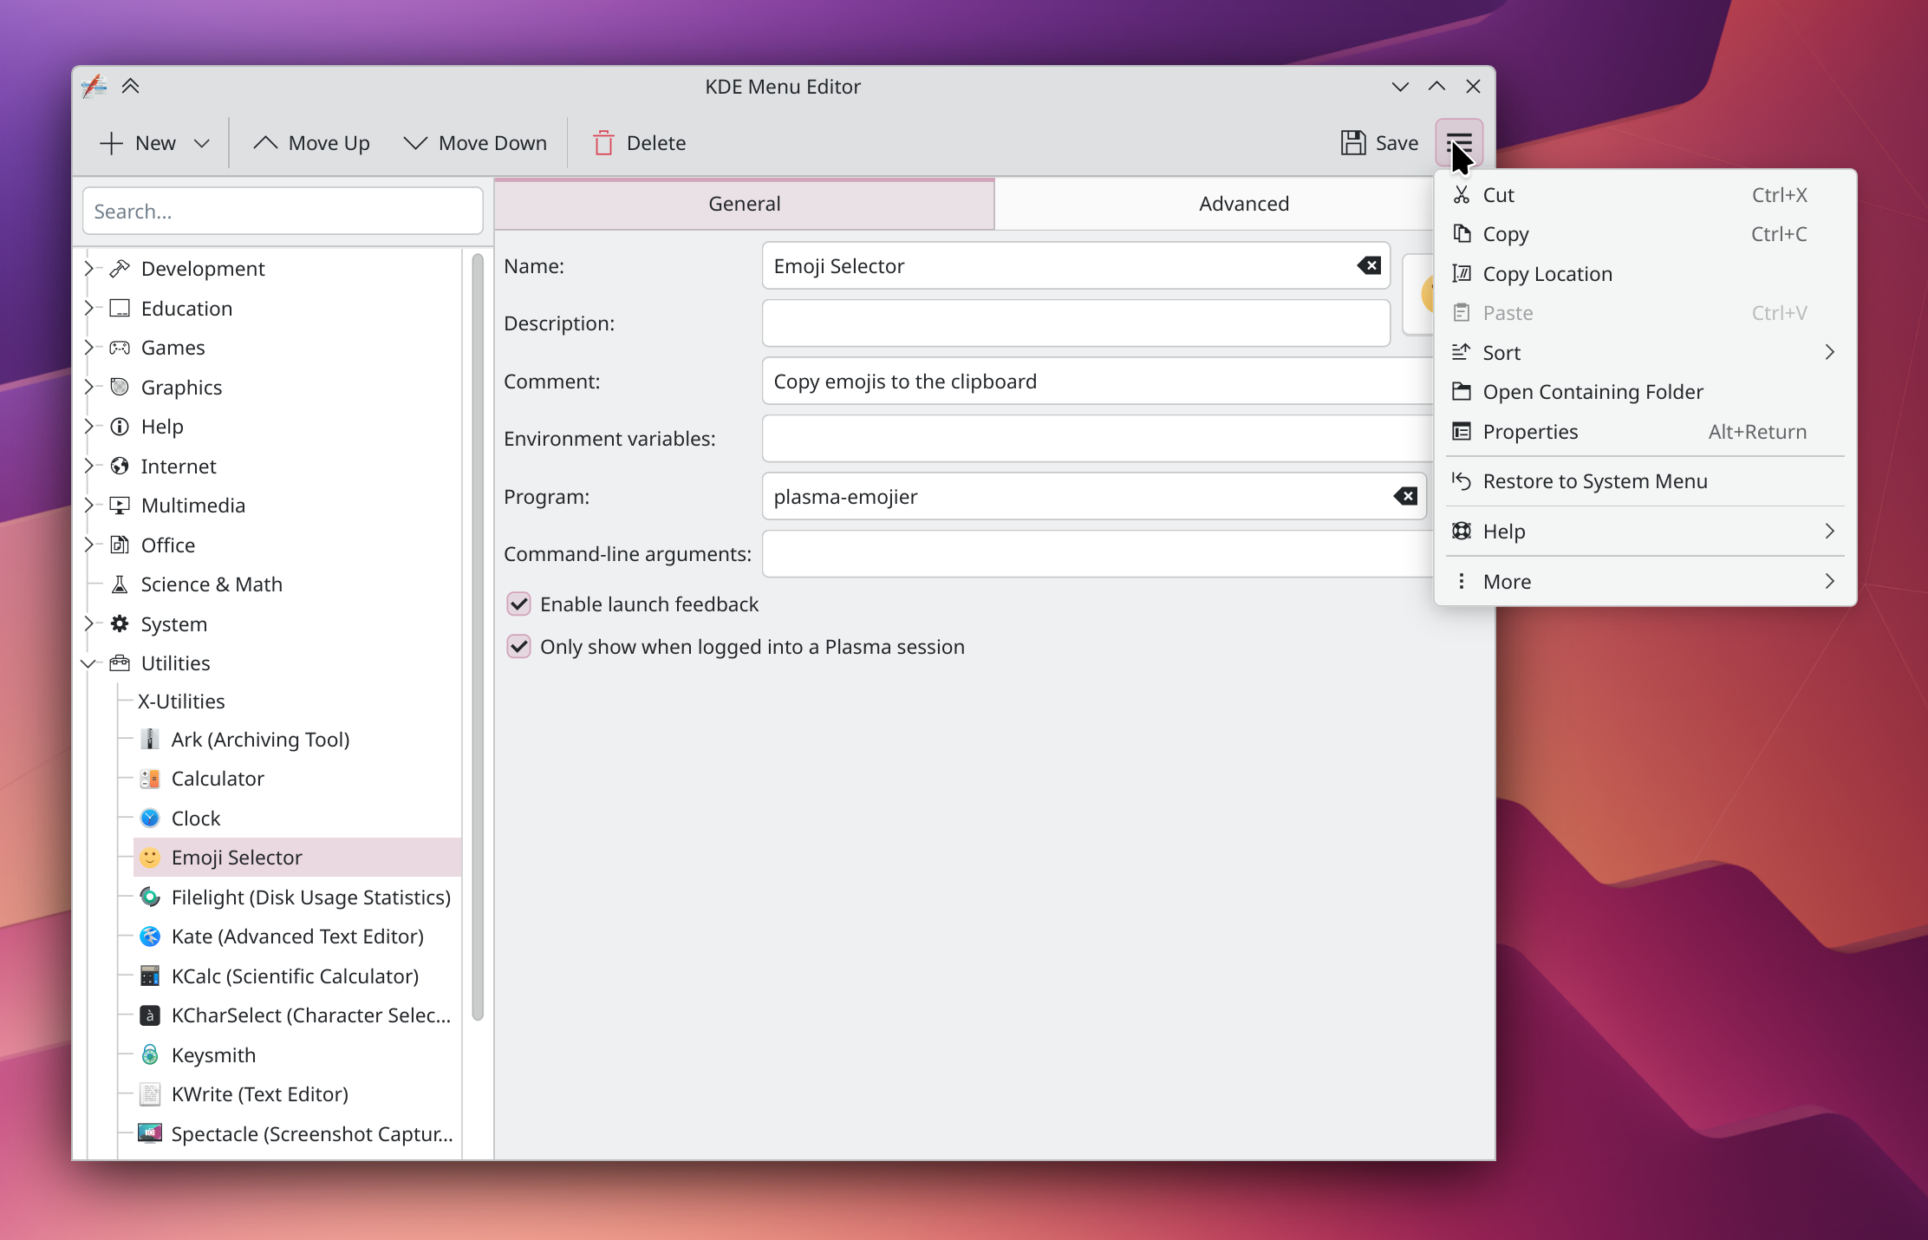Image resolution: width=1928 pixels, height=1240 pixels.
Task: Select Science & Math category
Action: click(212, 584)
